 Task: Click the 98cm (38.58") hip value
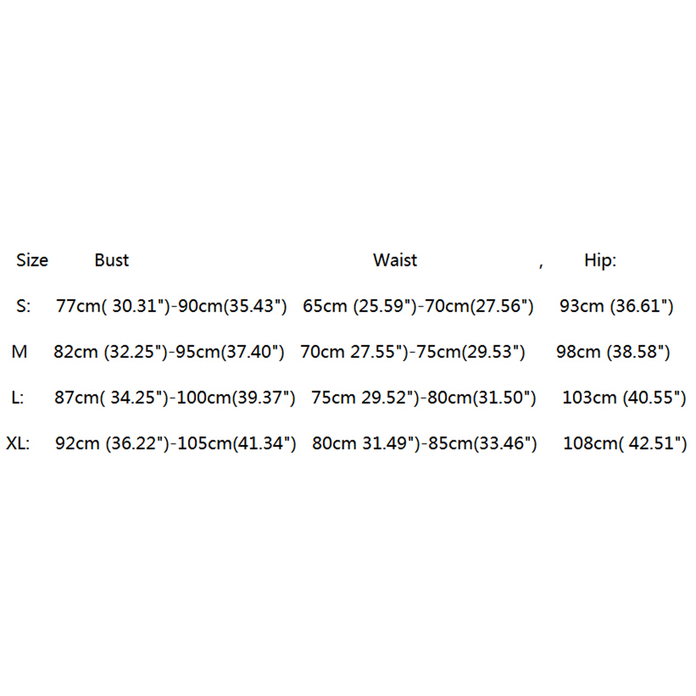(x=613, y=352)
